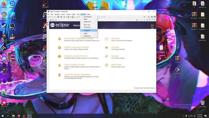
Task: Click the OBS Studio desktop shortcut
Action: tap(12, 26)
